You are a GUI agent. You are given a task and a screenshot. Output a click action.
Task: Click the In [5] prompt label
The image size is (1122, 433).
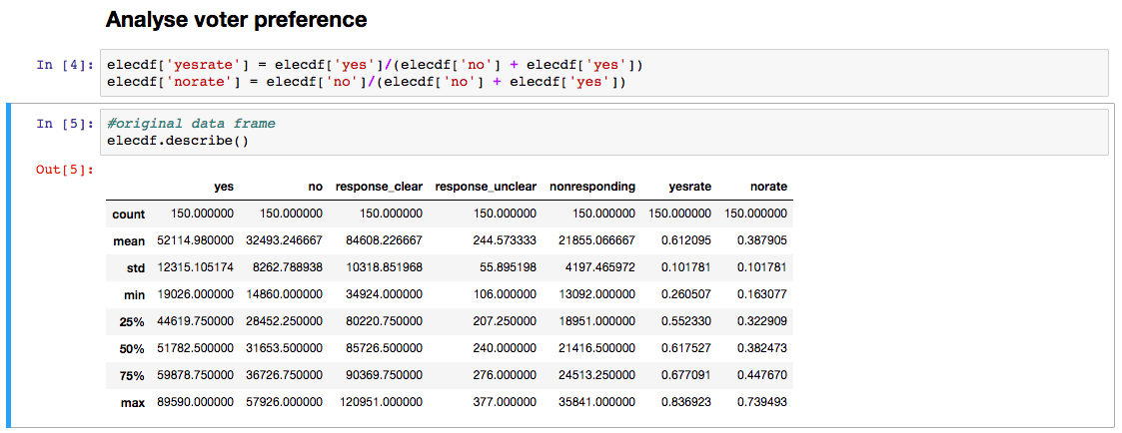click(64, 124)
